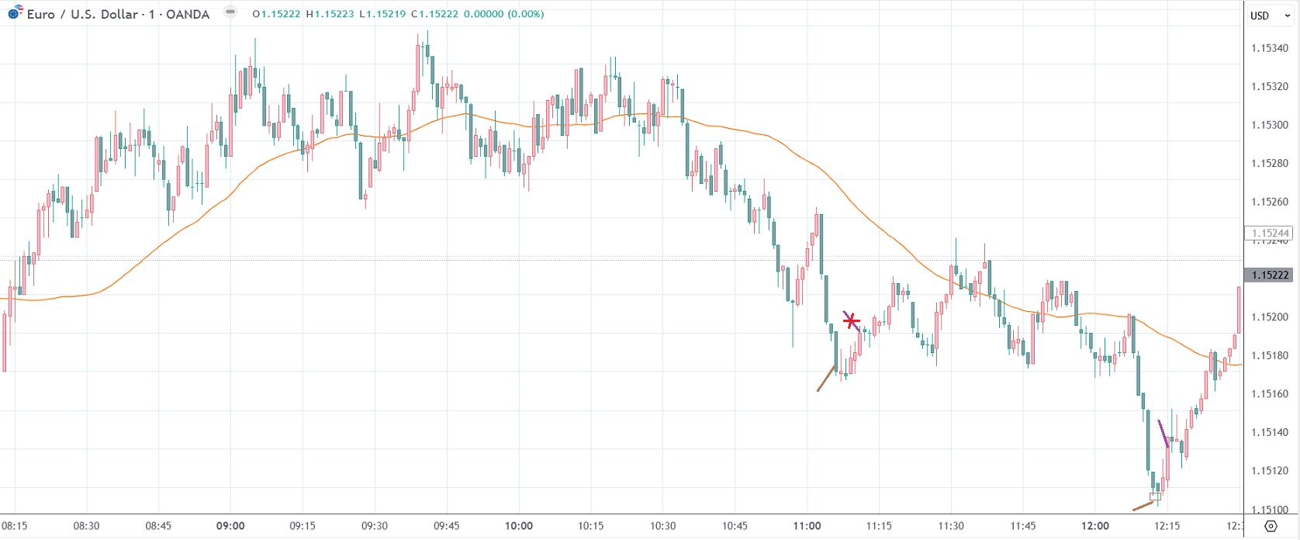Viewport: 1300px width, 540px height.
Task: Click the 1.15120 price axis label
Action: coord(1270,470)
